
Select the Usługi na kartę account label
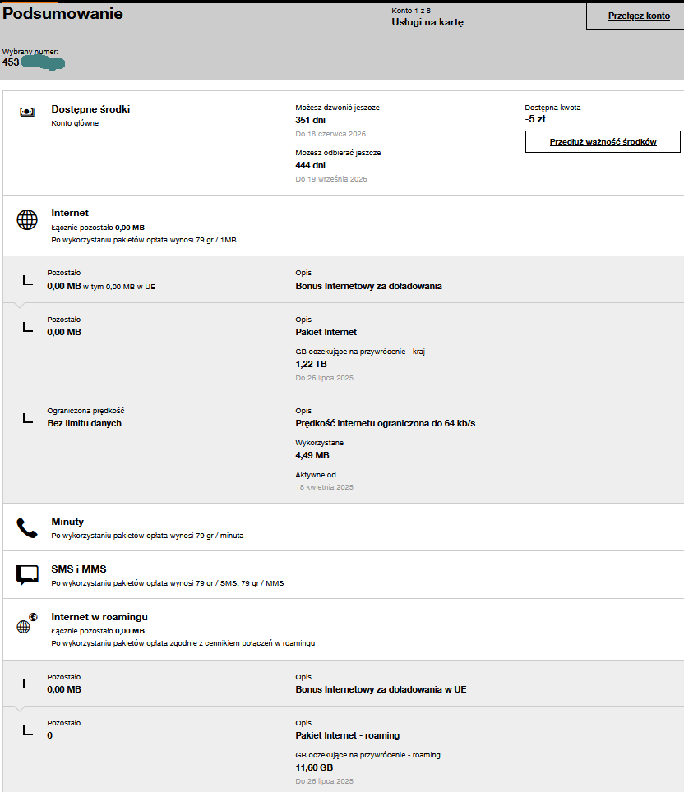[x=427, y=22]
